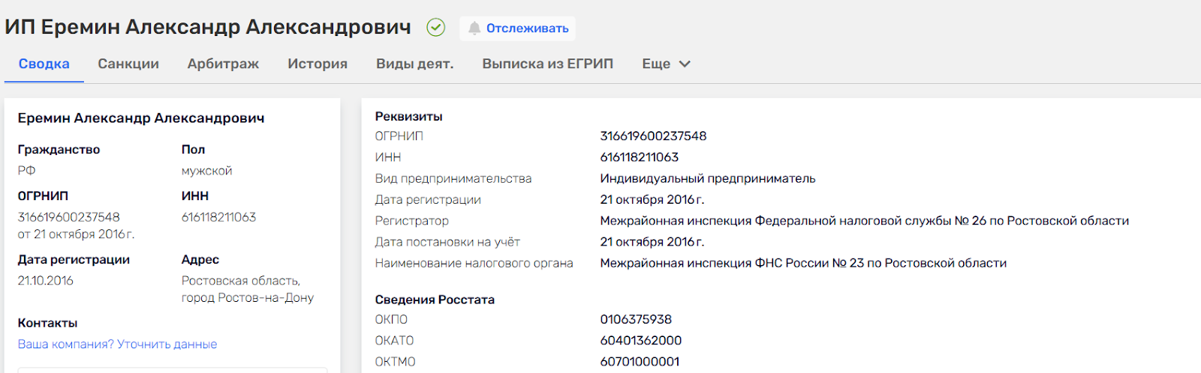
Task: Click the green verified checkmark icon
Action: click(x=435, y=28)
